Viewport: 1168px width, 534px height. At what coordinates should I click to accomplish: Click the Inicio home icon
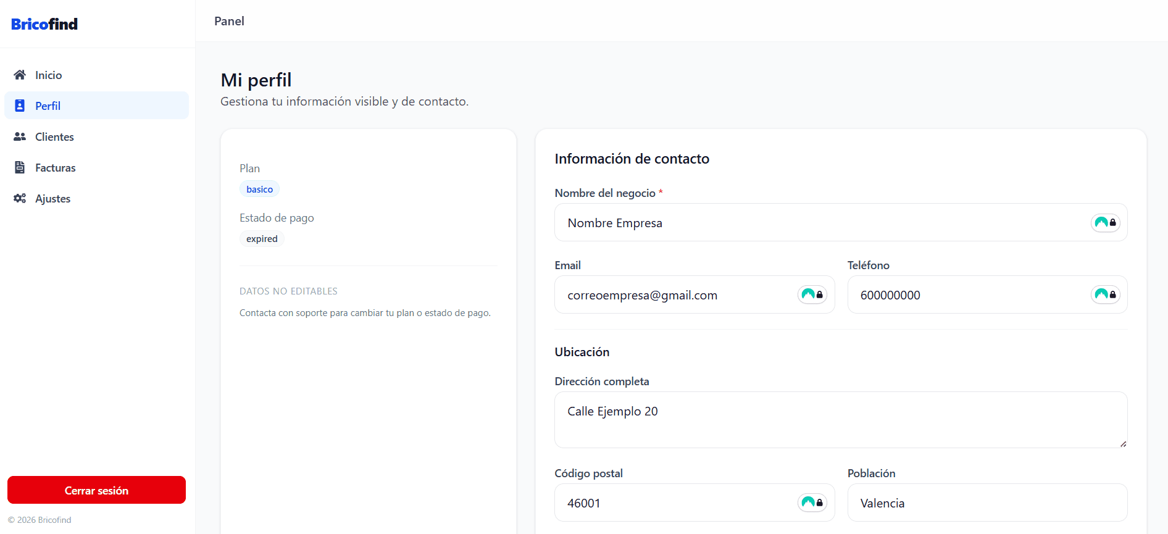click(x=20, y=75)
